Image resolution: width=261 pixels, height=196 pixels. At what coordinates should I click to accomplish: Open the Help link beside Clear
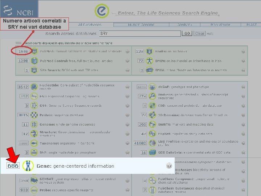pos(210,34)
